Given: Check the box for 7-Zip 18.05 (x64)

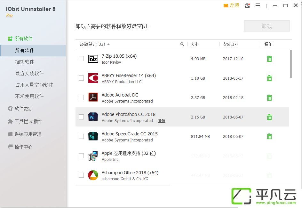Looking at the screenshot, I should (x=81, y=59).
